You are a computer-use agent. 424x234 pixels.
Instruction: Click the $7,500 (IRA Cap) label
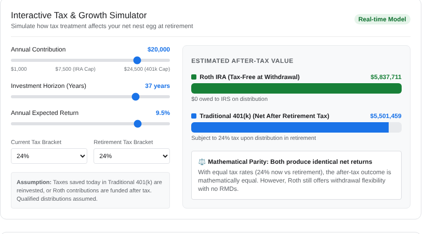[x=75, y=69]
